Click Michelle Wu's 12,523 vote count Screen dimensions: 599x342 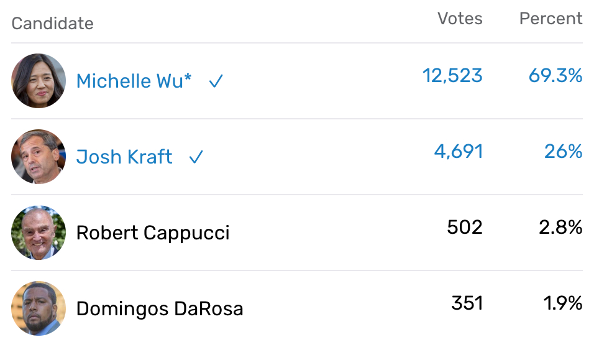pos(452,76)
